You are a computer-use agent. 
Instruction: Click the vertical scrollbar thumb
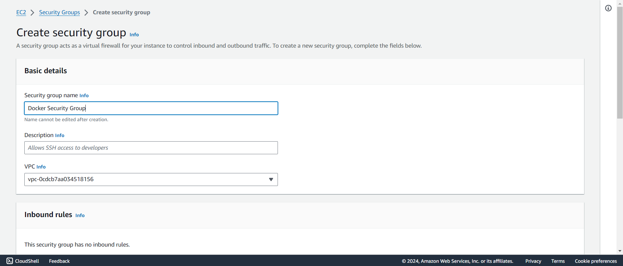click(620, 63)
